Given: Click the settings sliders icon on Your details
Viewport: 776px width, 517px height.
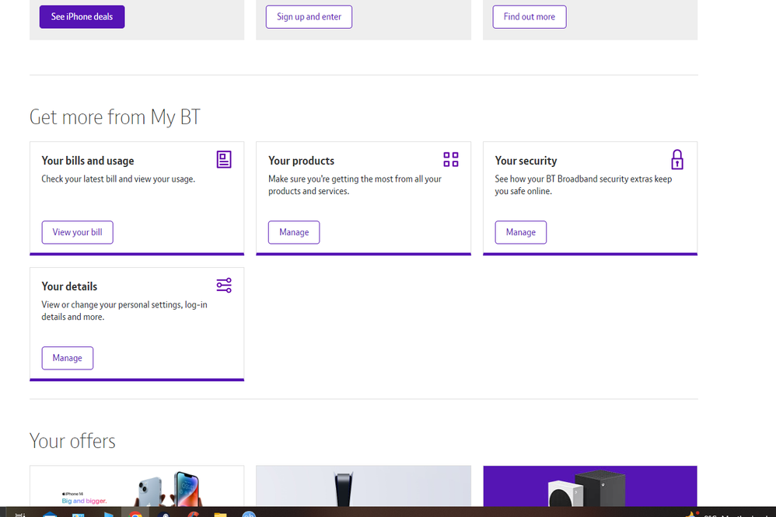Looking at the screenshot, I should click(x=224, y=285).
